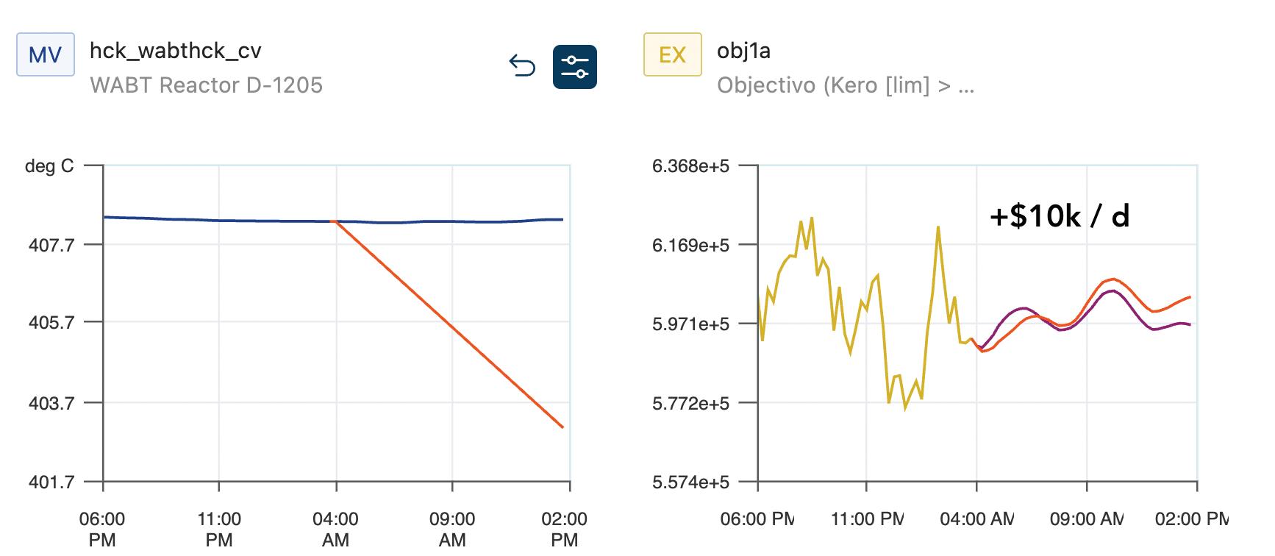
Task: Click the 11:00 PM tick on left chart
Action: (219, 529)
